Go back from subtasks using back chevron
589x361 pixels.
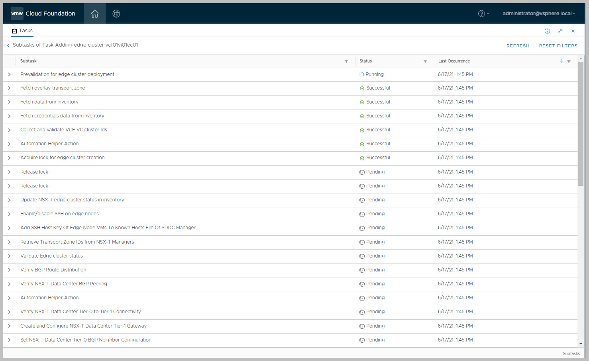coord(8,45)
